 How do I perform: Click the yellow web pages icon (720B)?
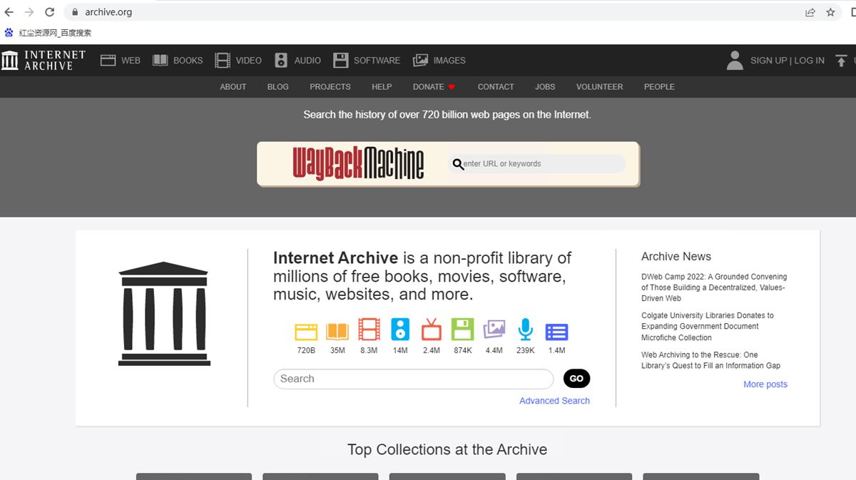[x=306, y=331]
